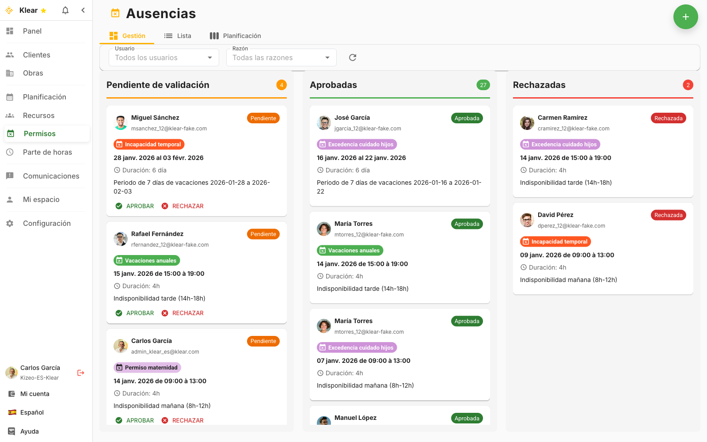
Task: Reject Rafael Fernández's vacation request
Action: tap(182, 312)
